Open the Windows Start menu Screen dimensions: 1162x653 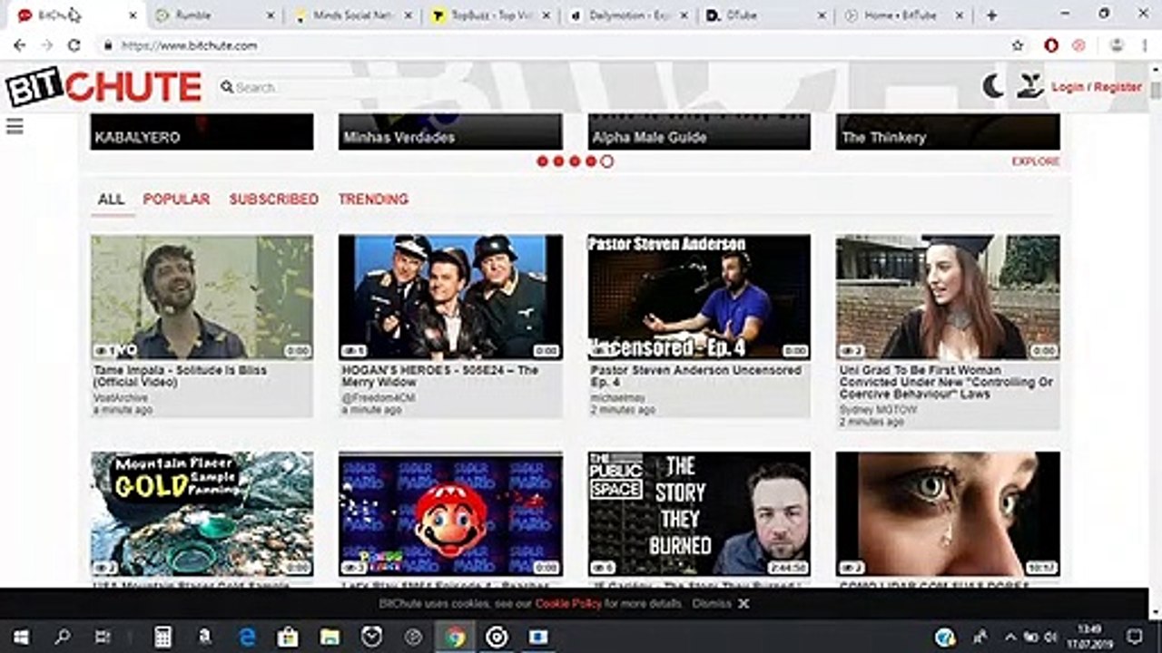click(20, 637)
